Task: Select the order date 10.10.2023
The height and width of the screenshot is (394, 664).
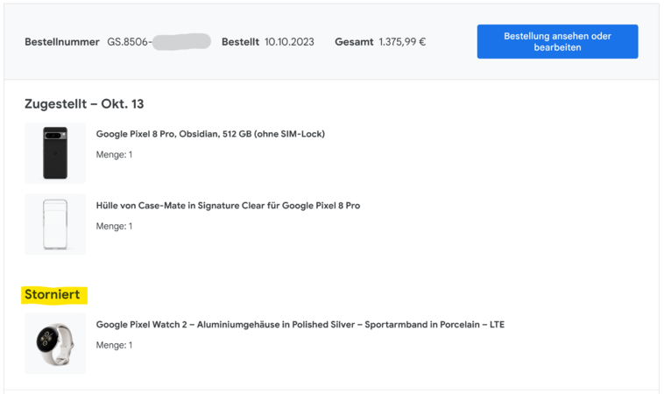Action: click(x=289, y=42)
